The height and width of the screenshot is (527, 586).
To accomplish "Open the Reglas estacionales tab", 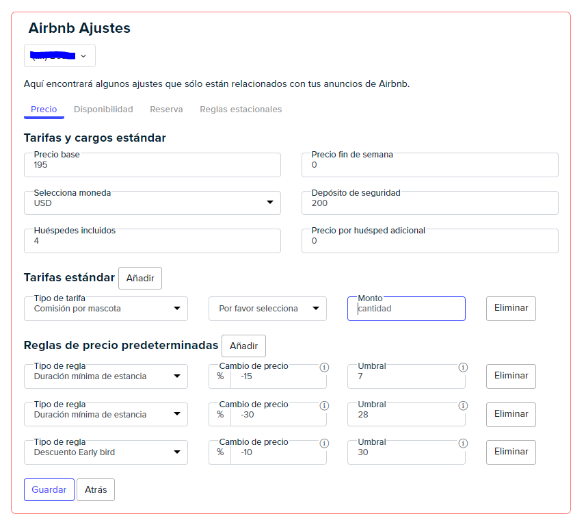I will (241, 110).
